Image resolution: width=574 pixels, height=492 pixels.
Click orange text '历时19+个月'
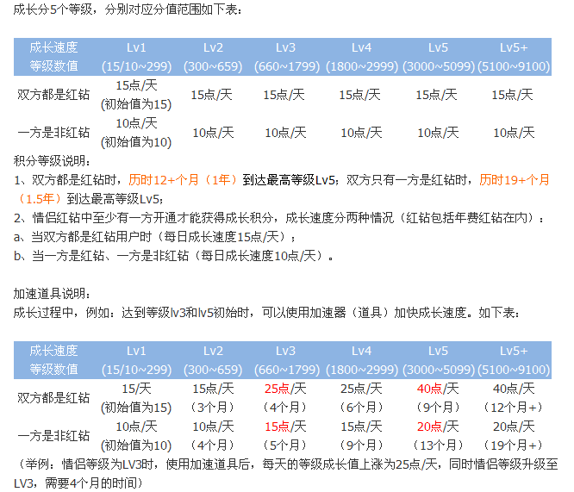point(514,180)
